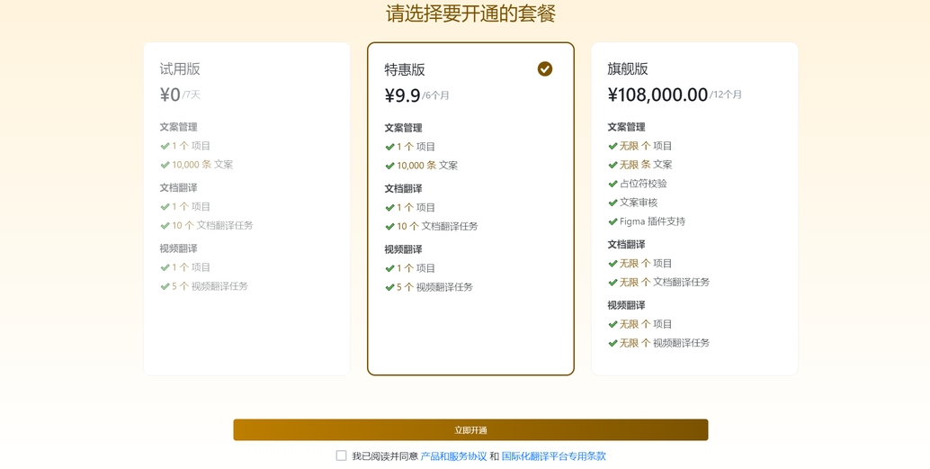Click the checkmark icon beside 占位符校验
The height and width of the screenshot is (469, 930).
pyautogui.click(x=613, y=184)
